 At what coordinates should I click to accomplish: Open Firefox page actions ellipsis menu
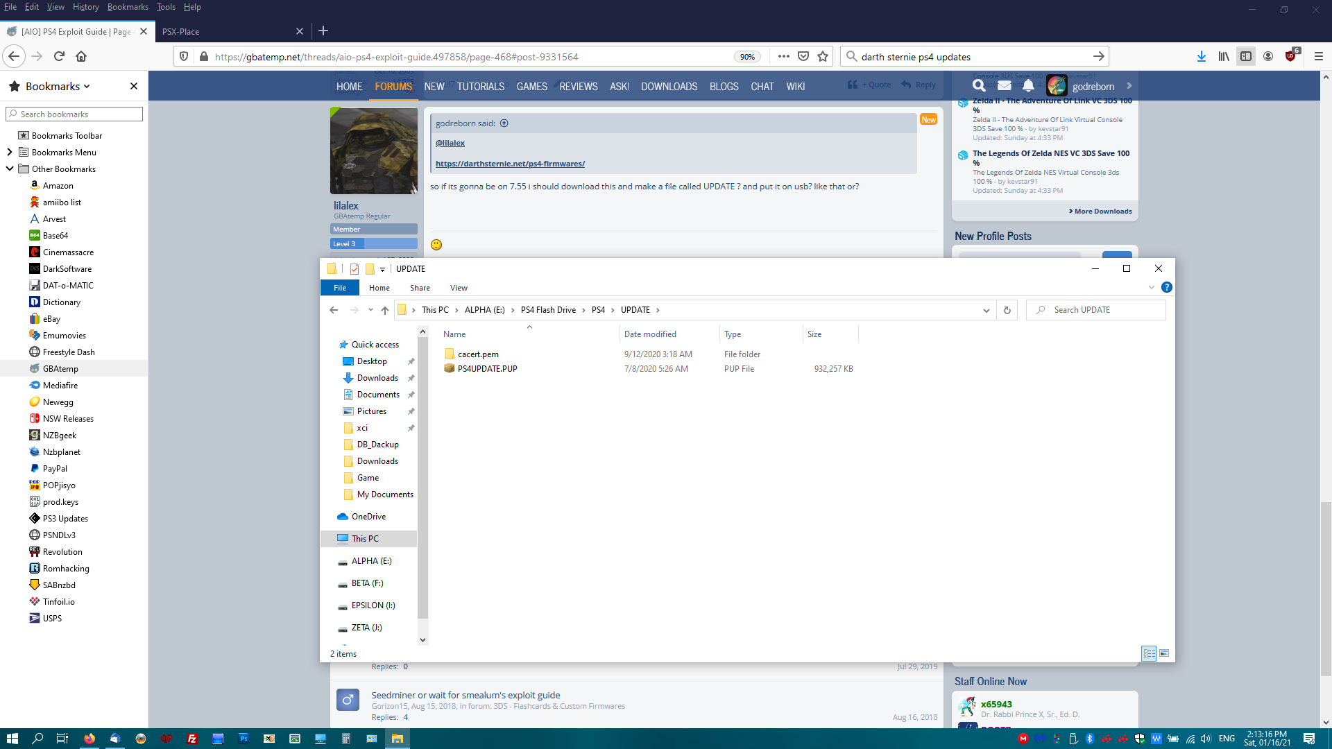[784, 57]
